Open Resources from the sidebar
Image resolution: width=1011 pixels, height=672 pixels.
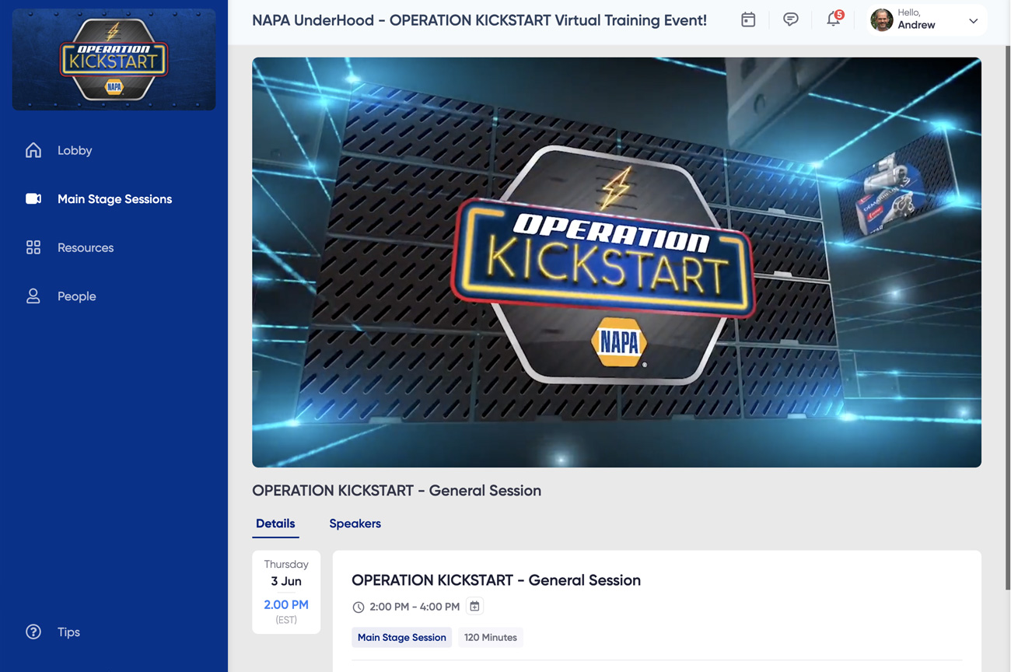[86, 247]
